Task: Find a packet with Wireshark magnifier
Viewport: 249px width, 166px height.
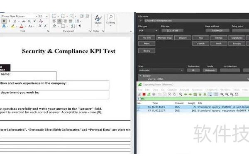Action: click(181, 94)
